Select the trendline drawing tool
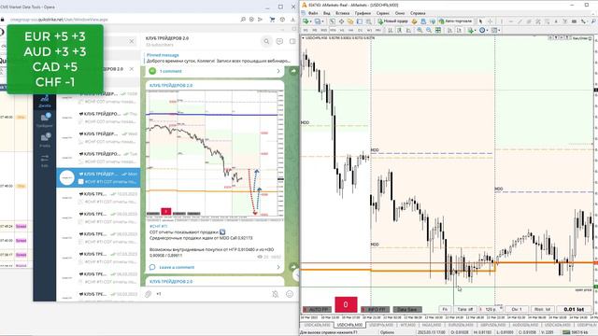Image resolution: width=598 pixels, height=336 pixels. (x=520, y=21)
